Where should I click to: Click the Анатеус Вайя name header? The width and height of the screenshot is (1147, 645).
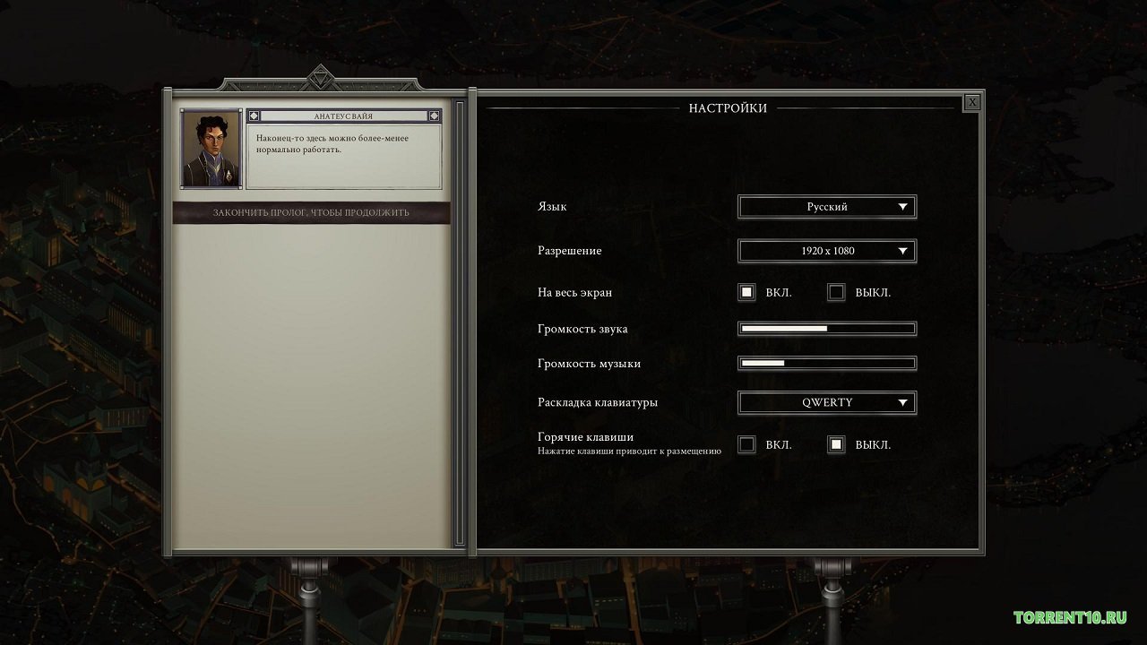[344, 116]
